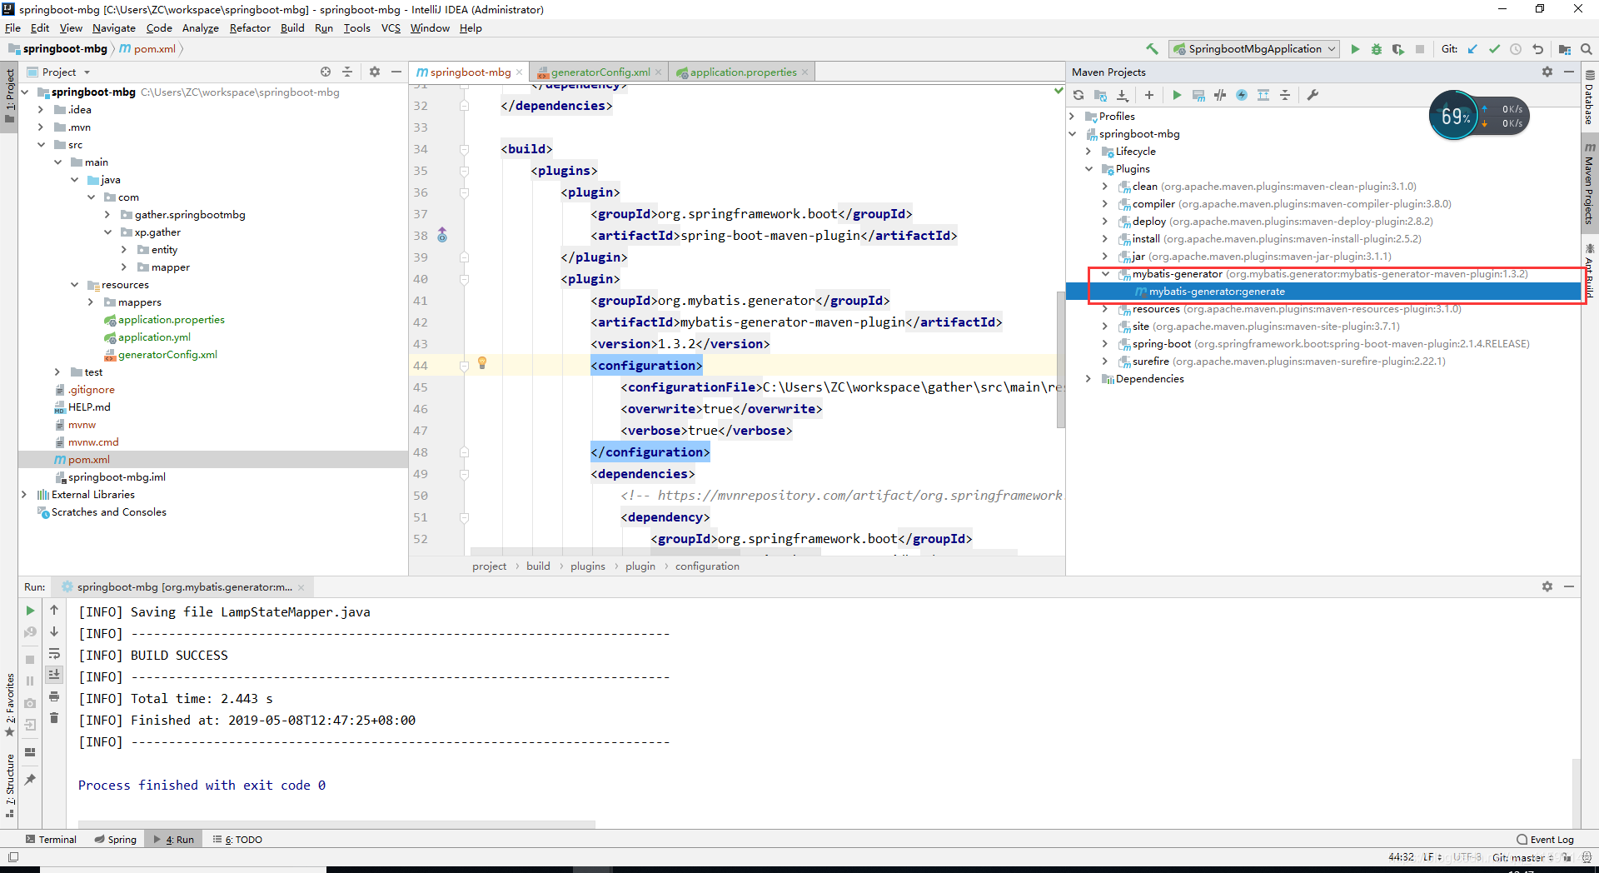Collapse all Maven tree nodes icon
Image resolution: width=1599 pixels, height=873 pixels.
[1285, 95]
